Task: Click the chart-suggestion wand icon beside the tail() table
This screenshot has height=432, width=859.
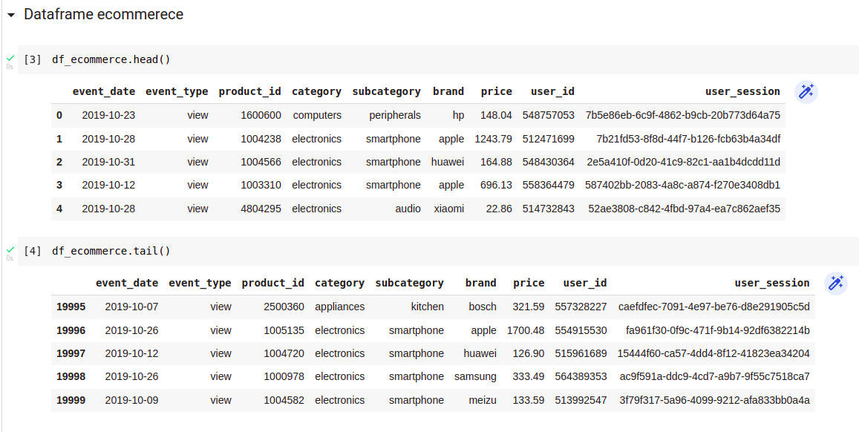Action: (x=836, y=283)
